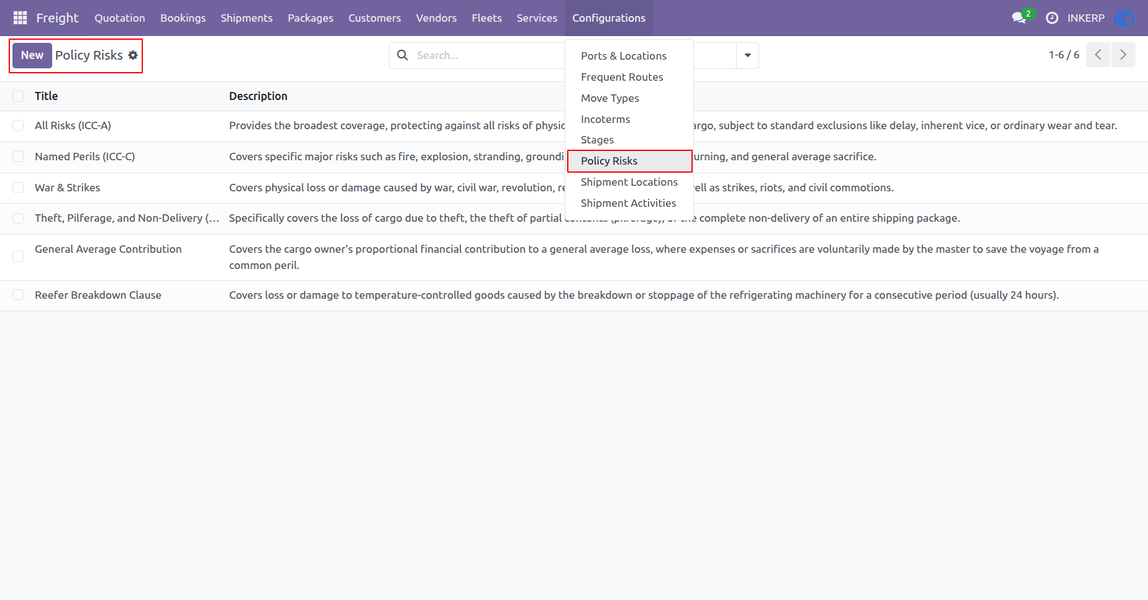Open the INKERP user menu
The image size is (1148, 600).
(1086, 18)
